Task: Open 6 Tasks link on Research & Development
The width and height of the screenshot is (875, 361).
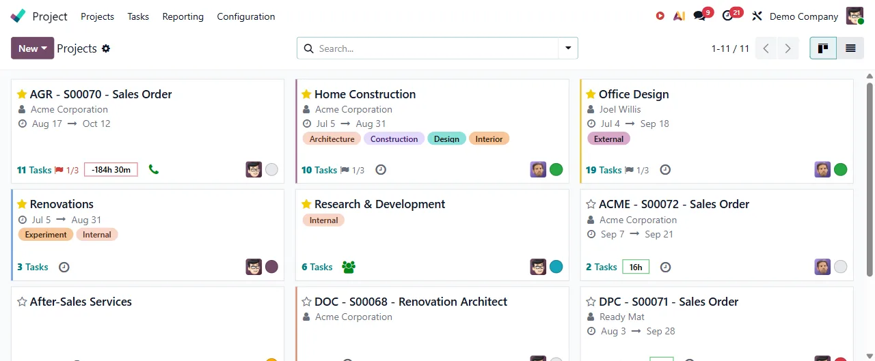Action: point(317,267)
